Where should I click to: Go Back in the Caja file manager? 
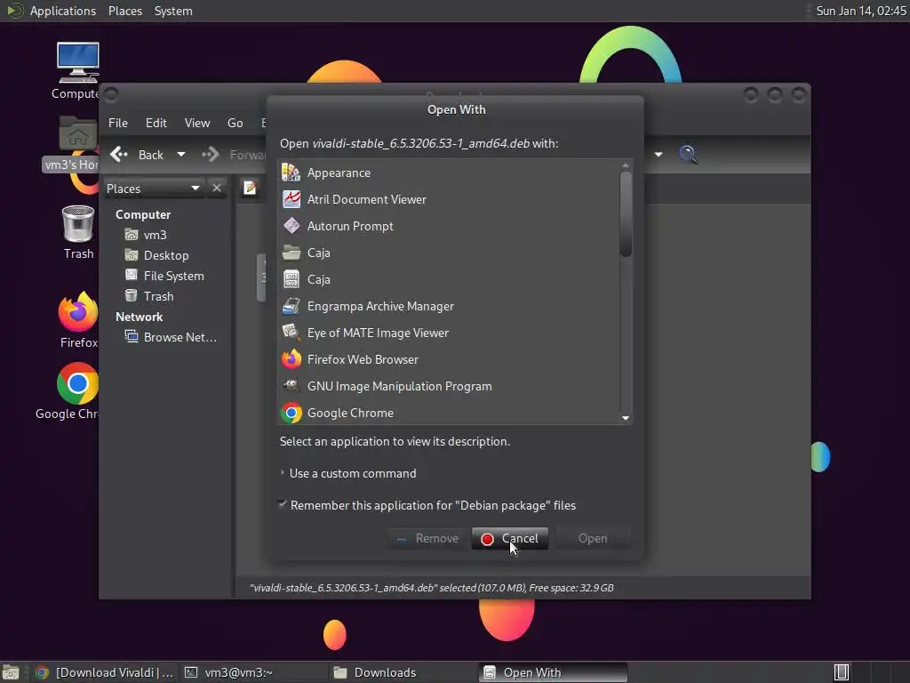click(x=138, y=155)
